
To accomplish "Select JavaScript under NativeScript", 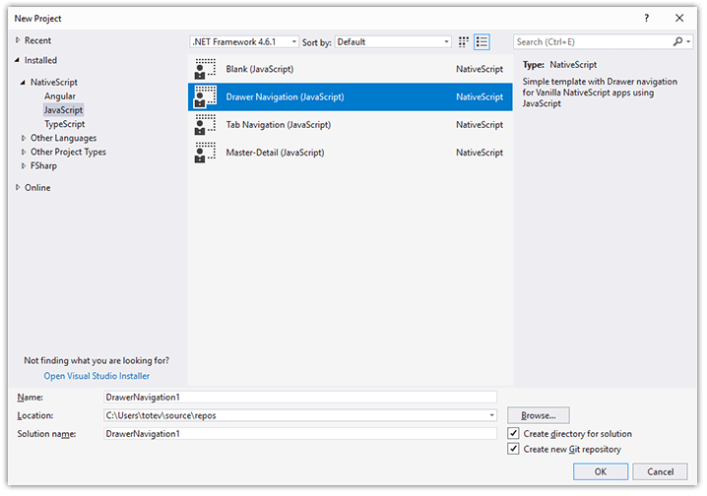I will [63, 110].
